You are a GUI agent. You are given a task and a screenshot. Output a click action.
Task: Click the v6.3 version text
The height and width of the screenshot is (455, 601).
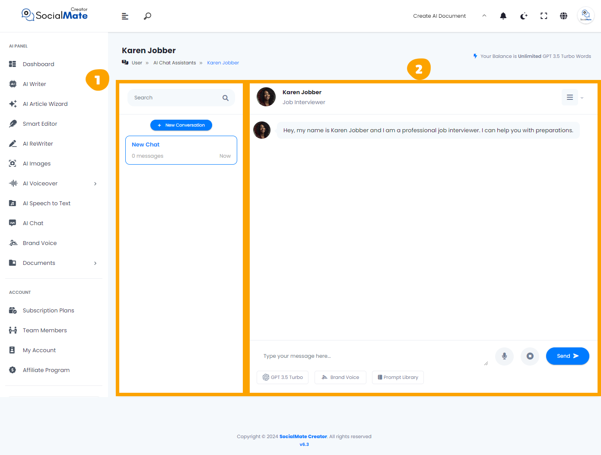[304, 444]
